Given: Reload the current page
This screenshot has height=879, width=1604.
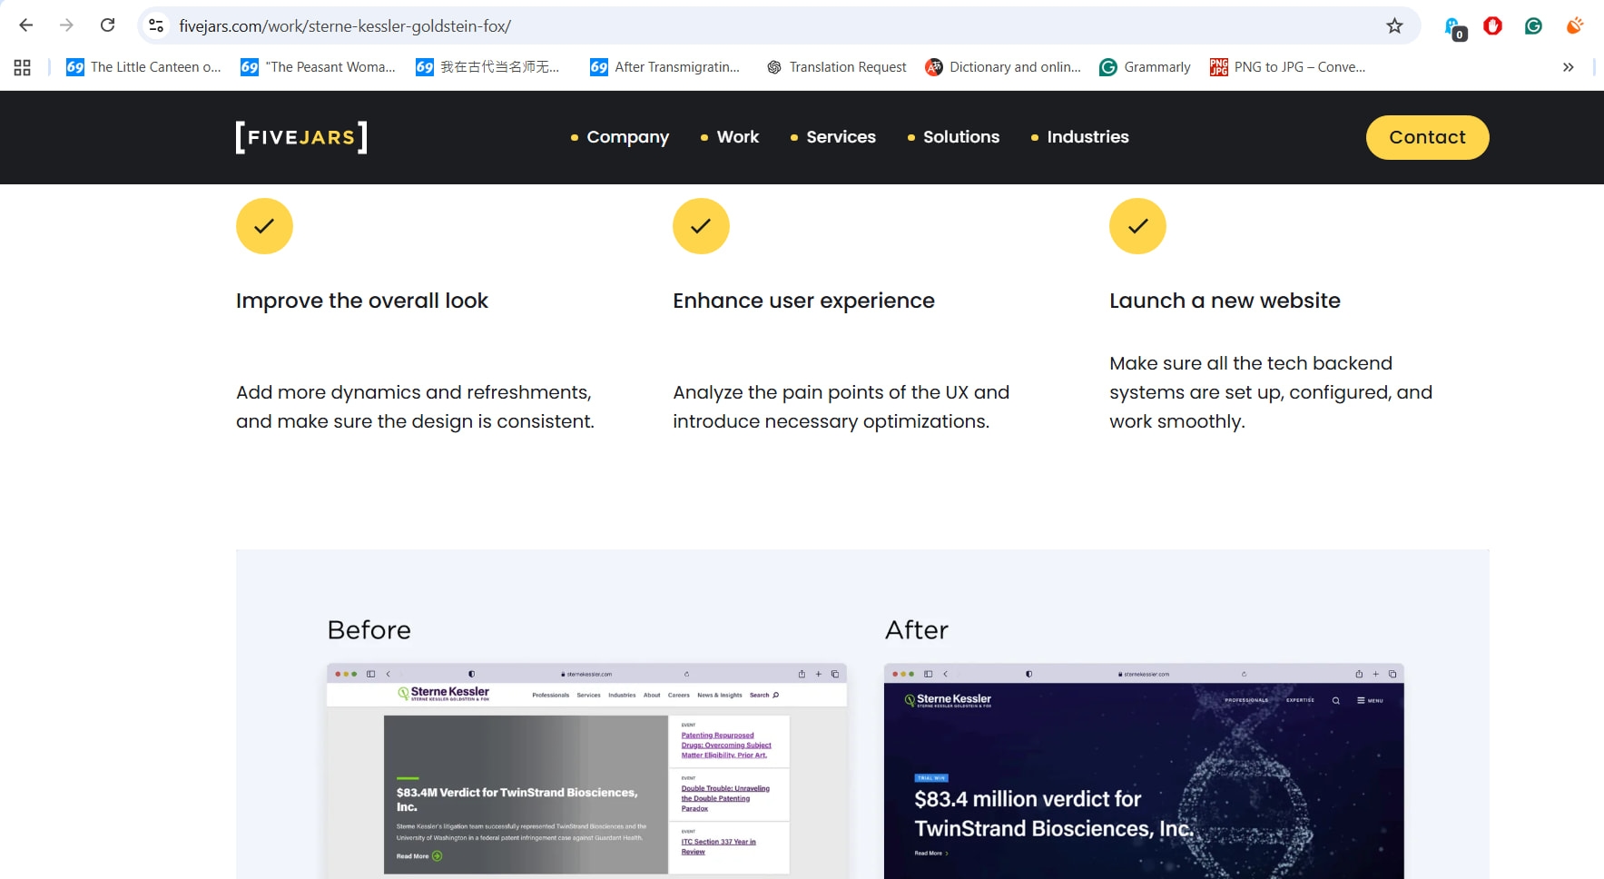Looking at the screenshot, I should [107, 25].
